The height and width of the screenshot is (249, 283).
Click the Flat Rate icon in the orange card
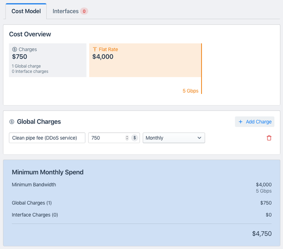click(95, 49)
